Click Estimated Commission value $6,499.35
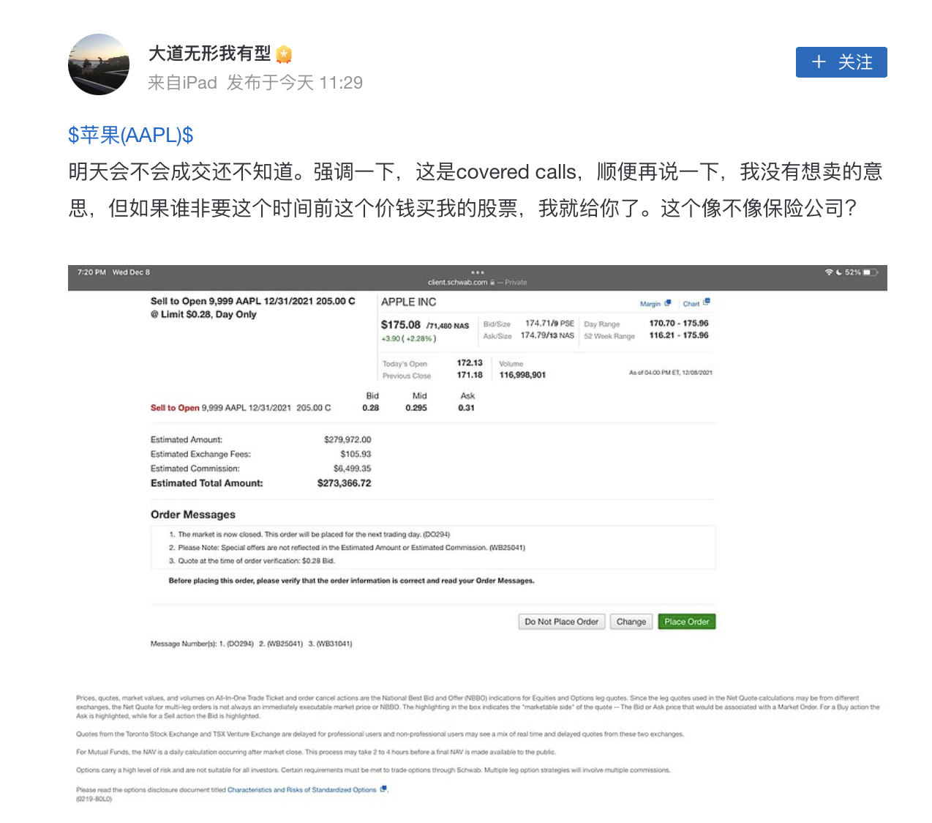 click(x=352, y=469)
